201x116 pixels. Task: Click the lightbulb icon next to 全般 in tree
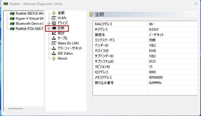click(x=54, y=13)
